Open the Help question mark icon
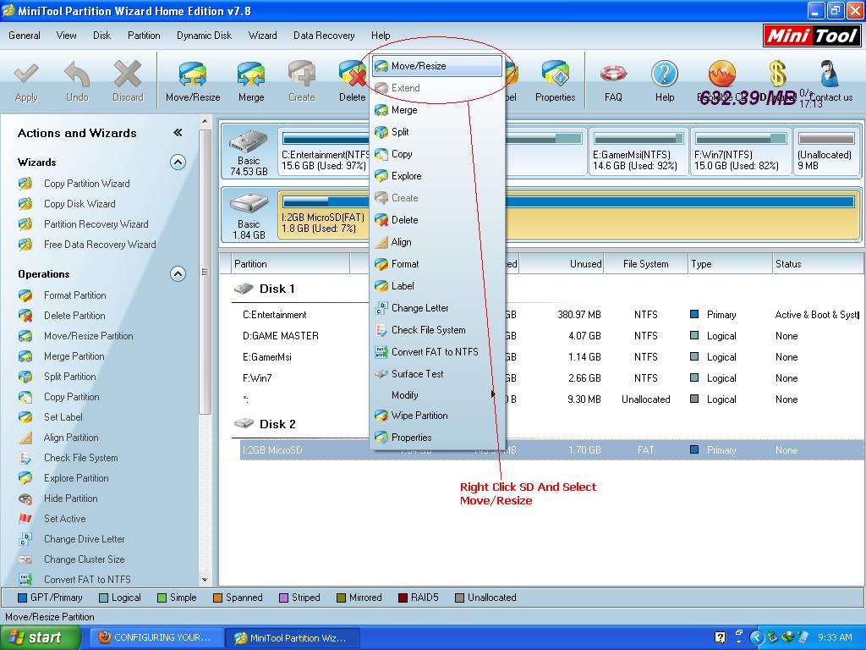This screenshot has width=866, height=650. (665, 74)
